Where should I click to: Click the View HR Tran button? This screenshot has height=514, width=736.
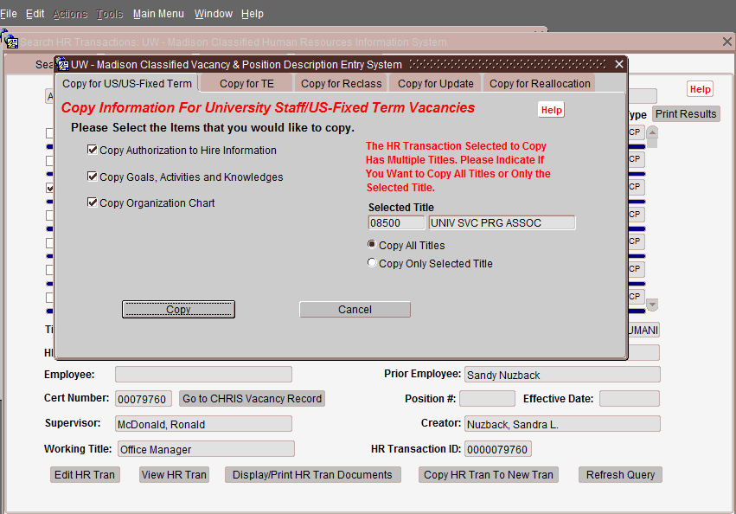point(174,474)
